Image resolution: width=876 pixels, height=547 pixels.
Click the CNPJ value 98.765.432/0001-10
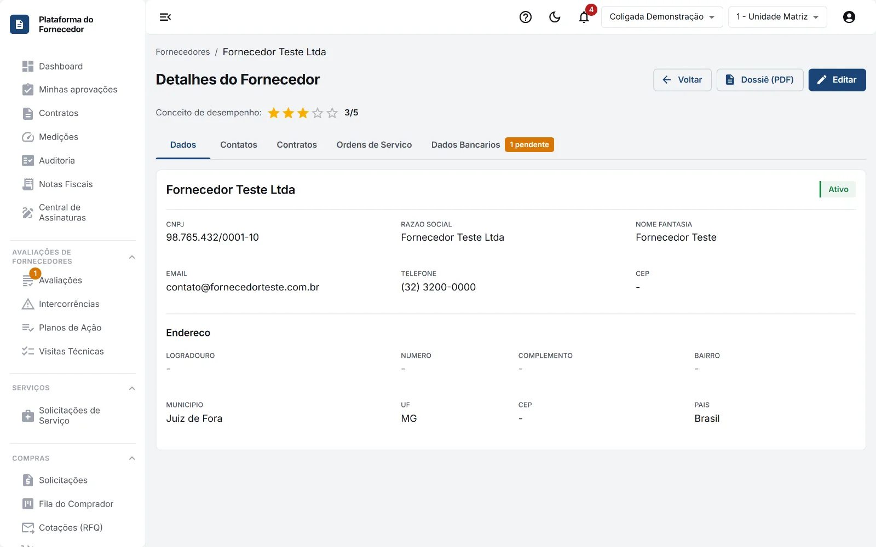(212, 237)
